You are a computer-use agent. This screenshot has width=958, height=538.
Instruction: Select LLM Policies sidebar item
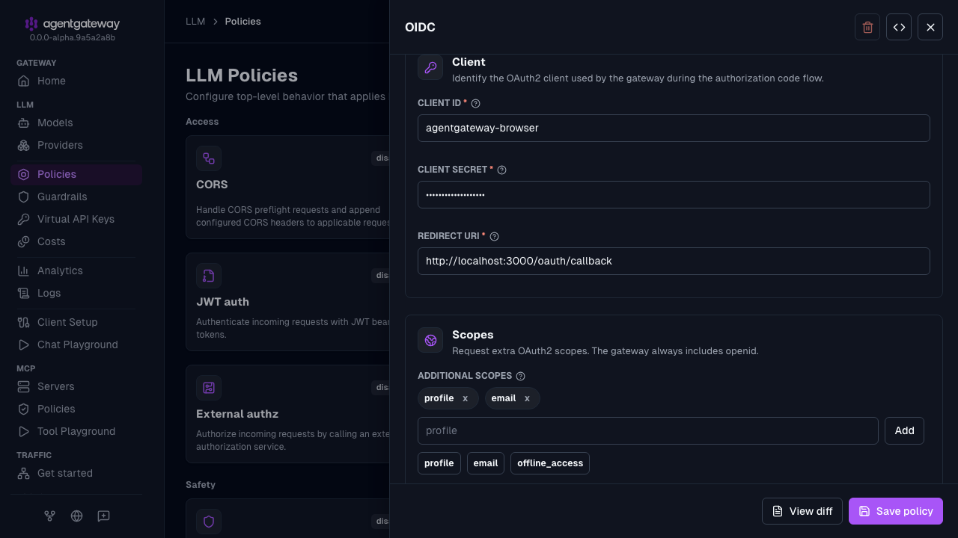76,174
